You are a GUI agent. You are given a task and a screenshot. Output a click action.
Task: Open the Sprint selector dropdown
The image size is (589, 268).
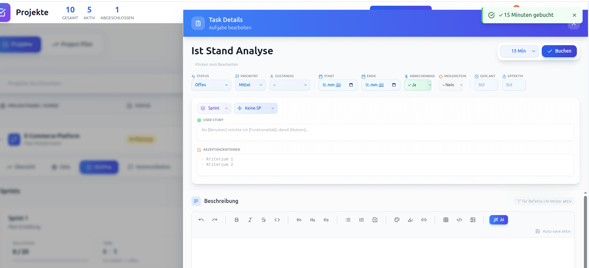pos(214,108)
